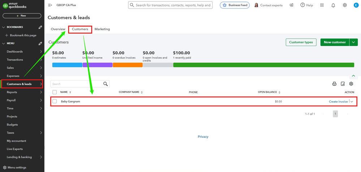Expand the Transactions submenu chevron
This screenshot has width=361, height=172.
(41, 60)
